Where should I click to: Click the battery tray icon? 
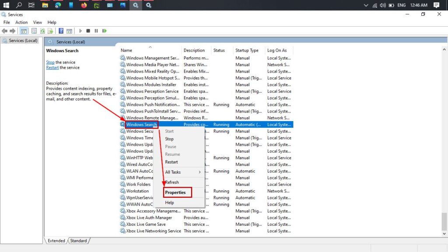pyautogui.click(x=392, y=5)
